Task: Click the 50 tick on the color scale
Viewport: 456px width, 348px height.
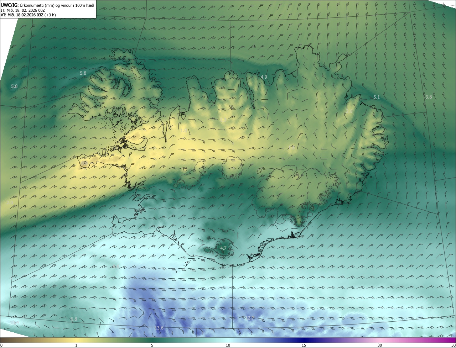Action: 453,345
